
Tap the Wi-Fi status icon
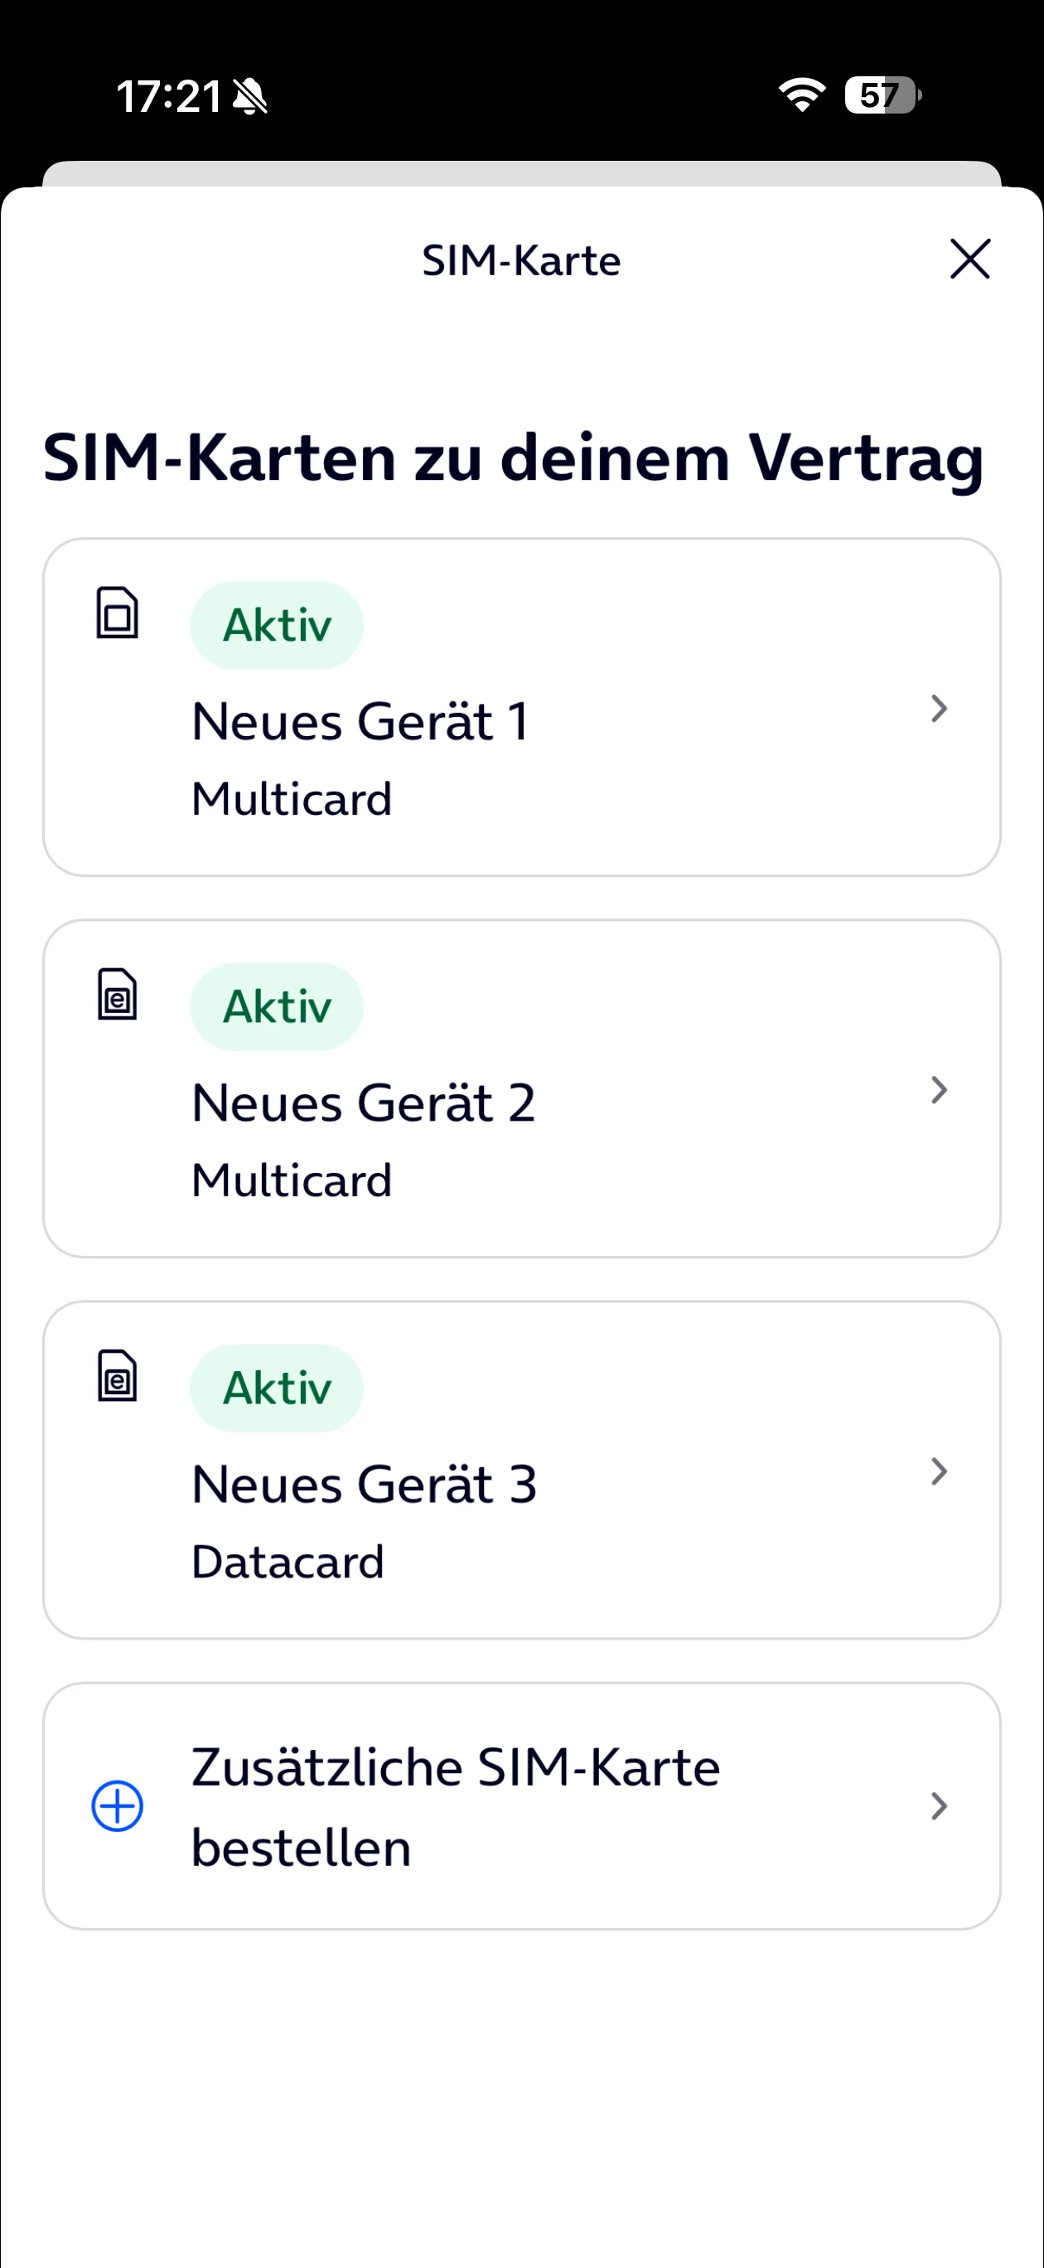point(802,94)
